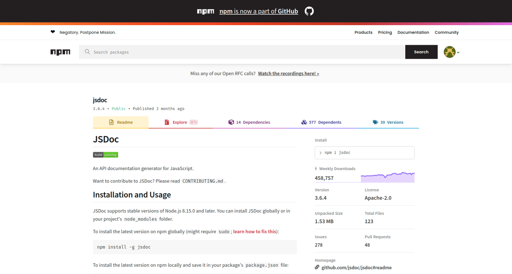Click the magnifying glass search icon
The image size is (512, 274).
point(87,52)
